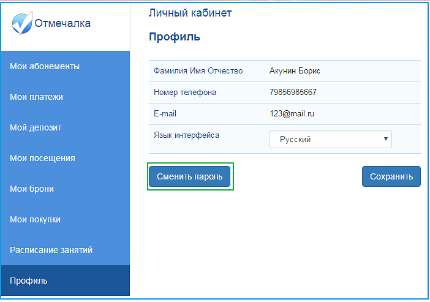The width and height of the screenshot is (430, 302).
Task: Click the Фамилия Имя Отчество label
Action: tap(198, 71)
